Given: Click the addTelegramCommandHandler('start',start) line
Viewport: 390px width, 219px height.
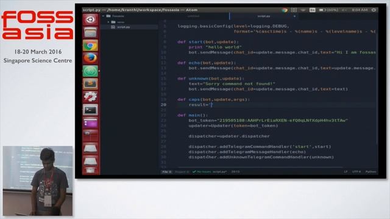Looking at the screenshot, I should point(260,147).
